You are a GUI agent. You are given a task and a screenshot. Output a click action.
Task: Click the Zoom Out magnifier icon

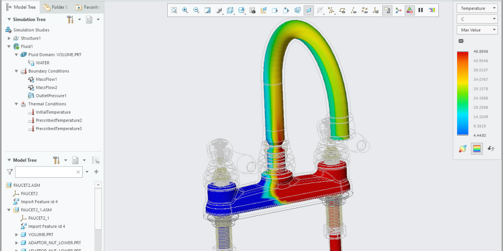click(196, 10)
